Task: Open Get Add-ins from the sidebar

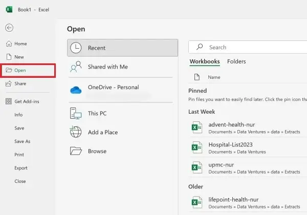Action: tap(28, 101)
